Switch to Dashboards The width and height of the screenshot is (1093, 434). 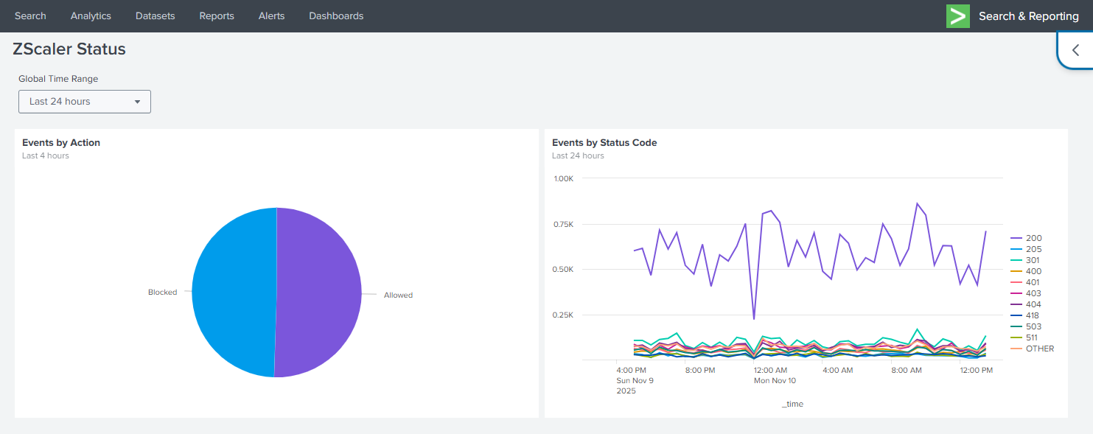pyautogui.click(x=336, y=16)
